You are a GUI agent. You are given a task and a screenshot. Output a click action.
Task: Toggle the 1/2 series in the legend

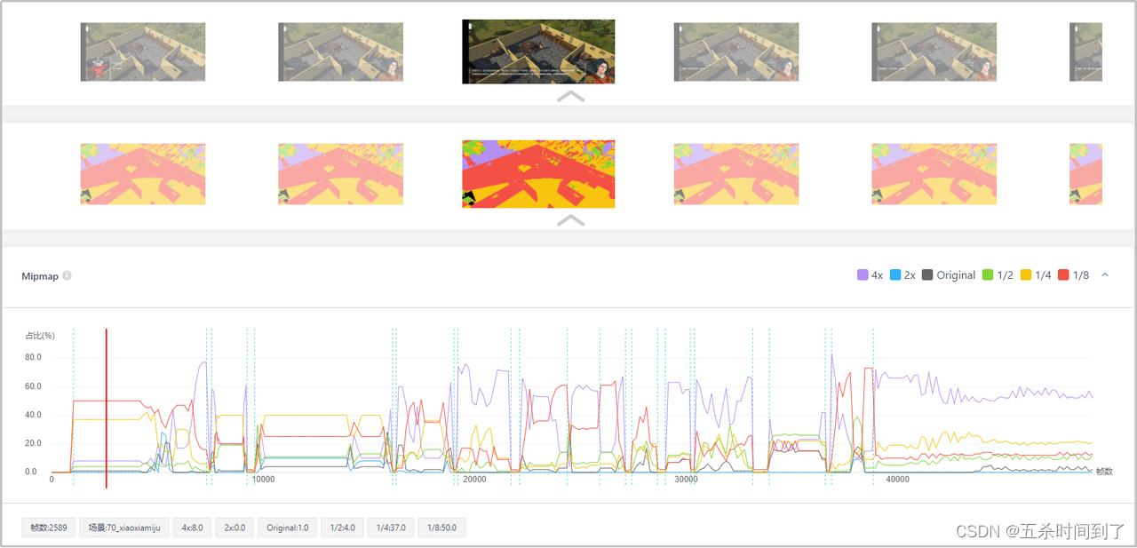[x=998, y=275]
